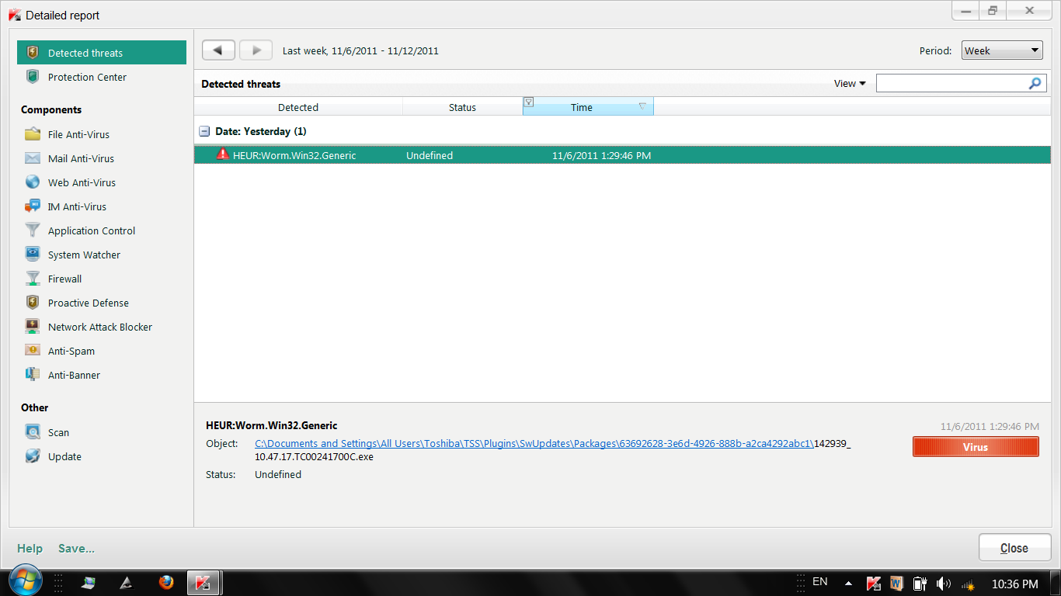1061x596 pixels.
Task: Open the detected object's folder path link
Action: (x=534, y=444)
